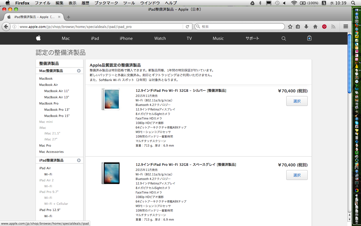Open iPad Pro 12.9" sidebar link
Image resolution: width=361 pixels, height=226 pixels.
coord(50,210)
